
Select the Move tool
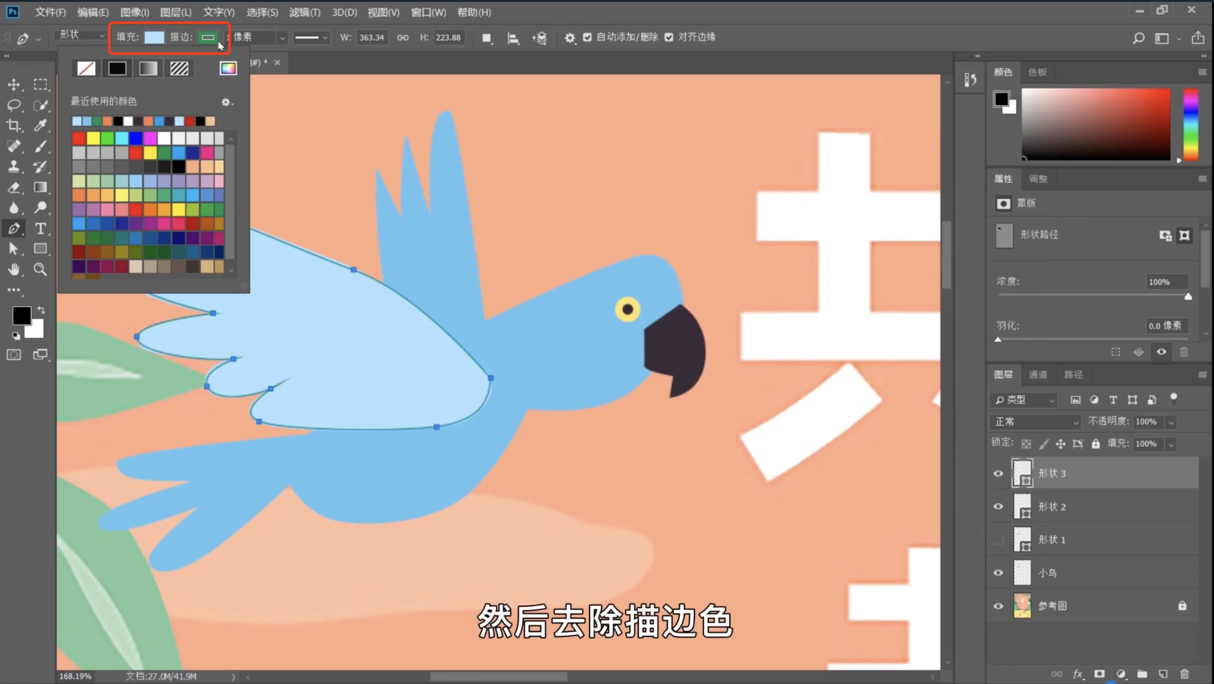[14, 85]
